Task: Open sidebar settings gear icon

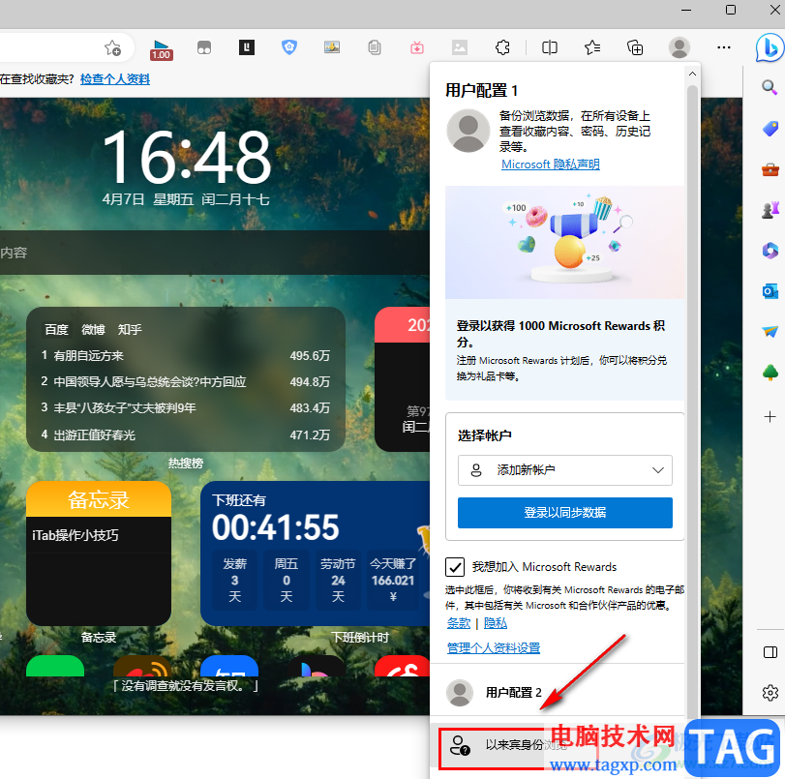Action: coord(770,693)
